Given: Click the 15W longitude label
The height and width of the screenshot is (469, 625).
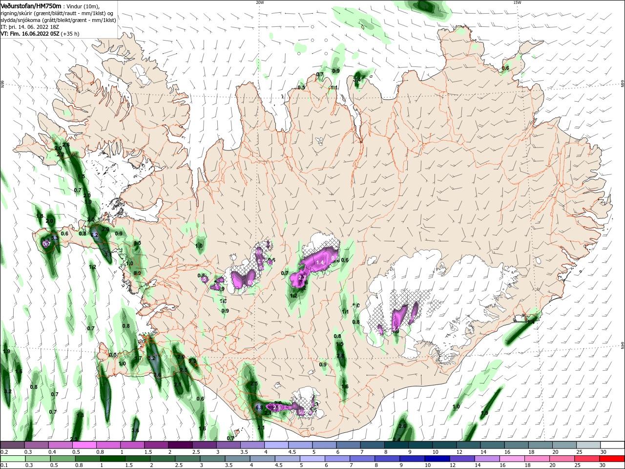Looking at the screenshot, I should click(517, 2).
